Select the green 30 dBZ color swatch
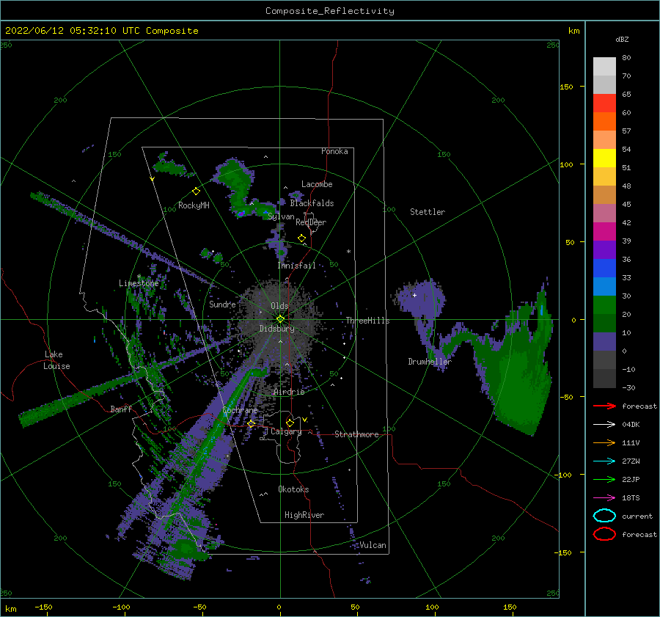 (x=604, y=304)
